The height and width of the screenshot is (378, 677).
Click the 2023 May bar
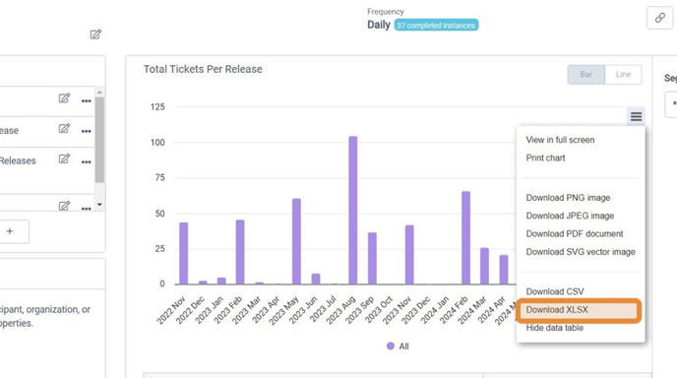click(296, 241)
